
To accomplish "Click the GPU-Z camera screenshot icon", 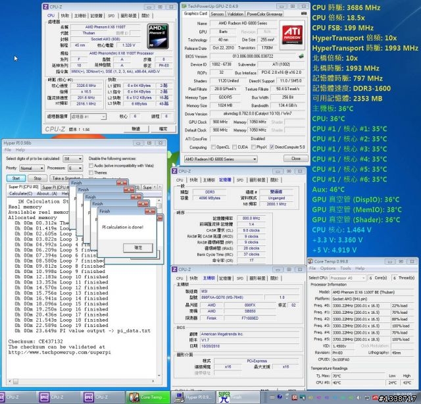I will point(304,13).
